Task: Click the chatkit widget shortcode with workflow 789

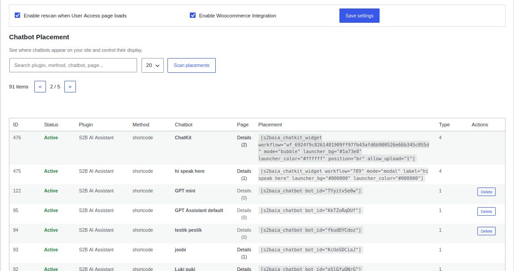Action: pos(343,175)
